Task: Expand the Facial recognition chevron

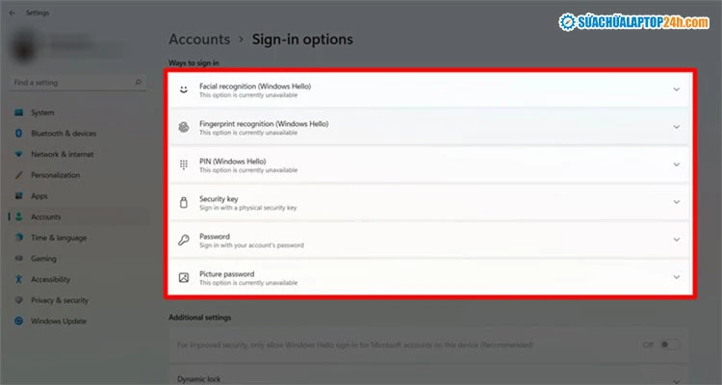Action: 676,90
